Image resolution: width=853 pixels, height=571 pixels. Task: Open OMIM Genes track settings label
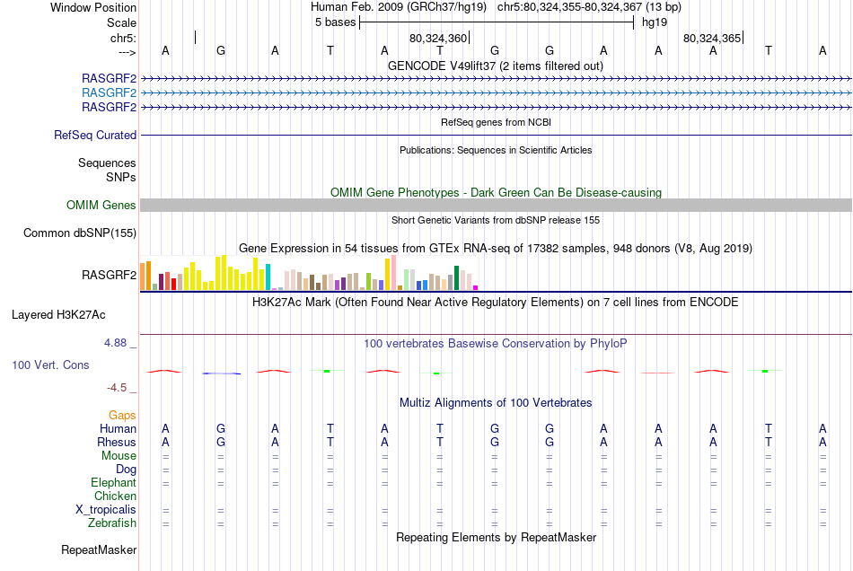click(x=101, y=205)
